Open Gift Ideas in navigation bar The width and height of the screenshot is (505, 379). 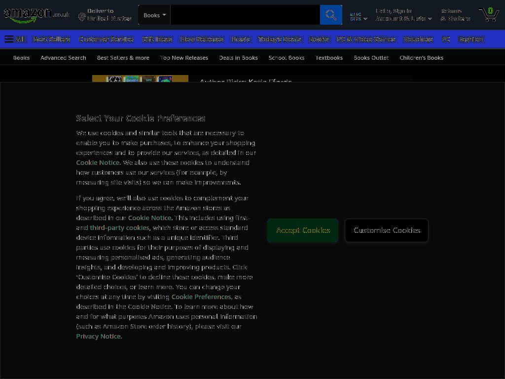[x=157, y=39]
